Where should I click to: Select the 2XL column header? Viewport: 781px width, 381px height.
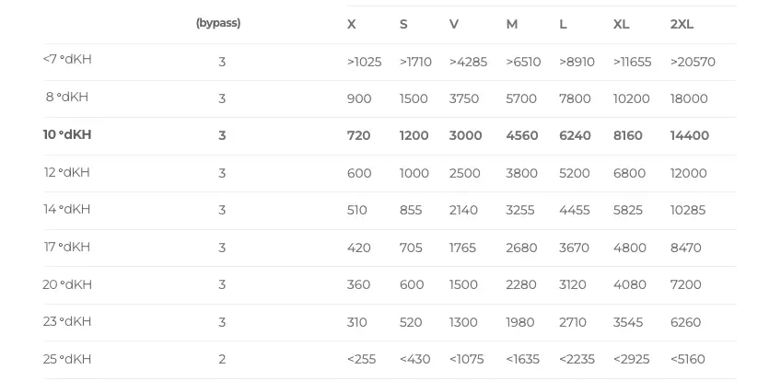tap(682, 25)
